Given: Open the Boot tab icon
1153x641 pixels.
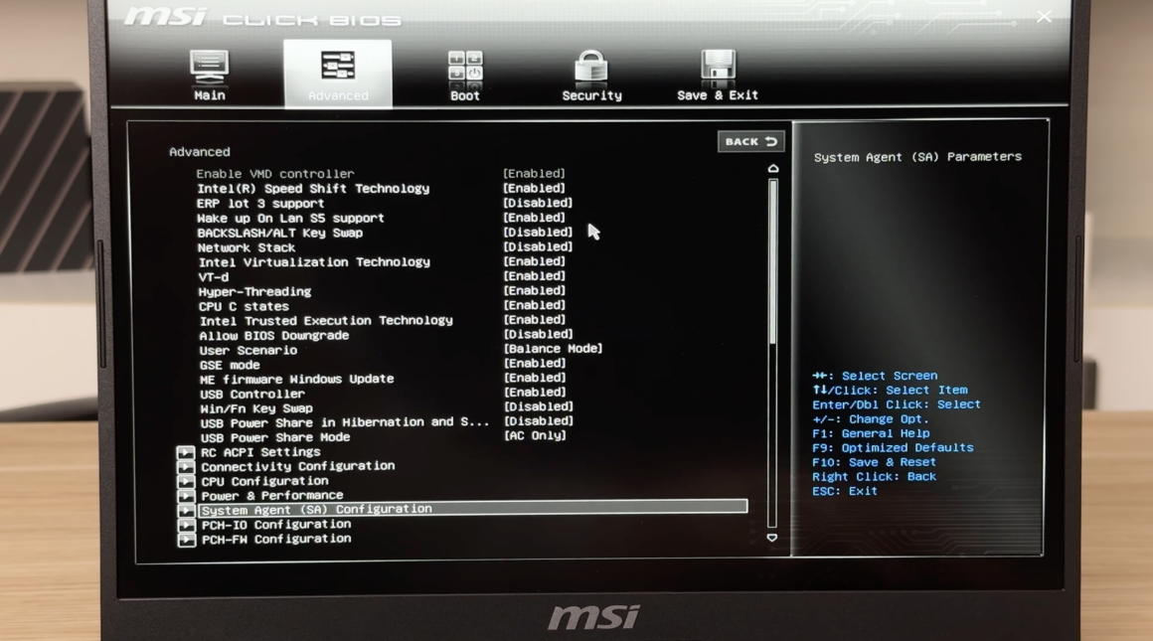Looking at the screenshot, I should pos(465,67).
